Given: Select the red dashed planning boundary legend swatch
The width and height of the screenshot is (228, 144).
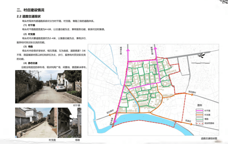Looking at the screenshot, I should pyautogui.click(x=199, y=123).
